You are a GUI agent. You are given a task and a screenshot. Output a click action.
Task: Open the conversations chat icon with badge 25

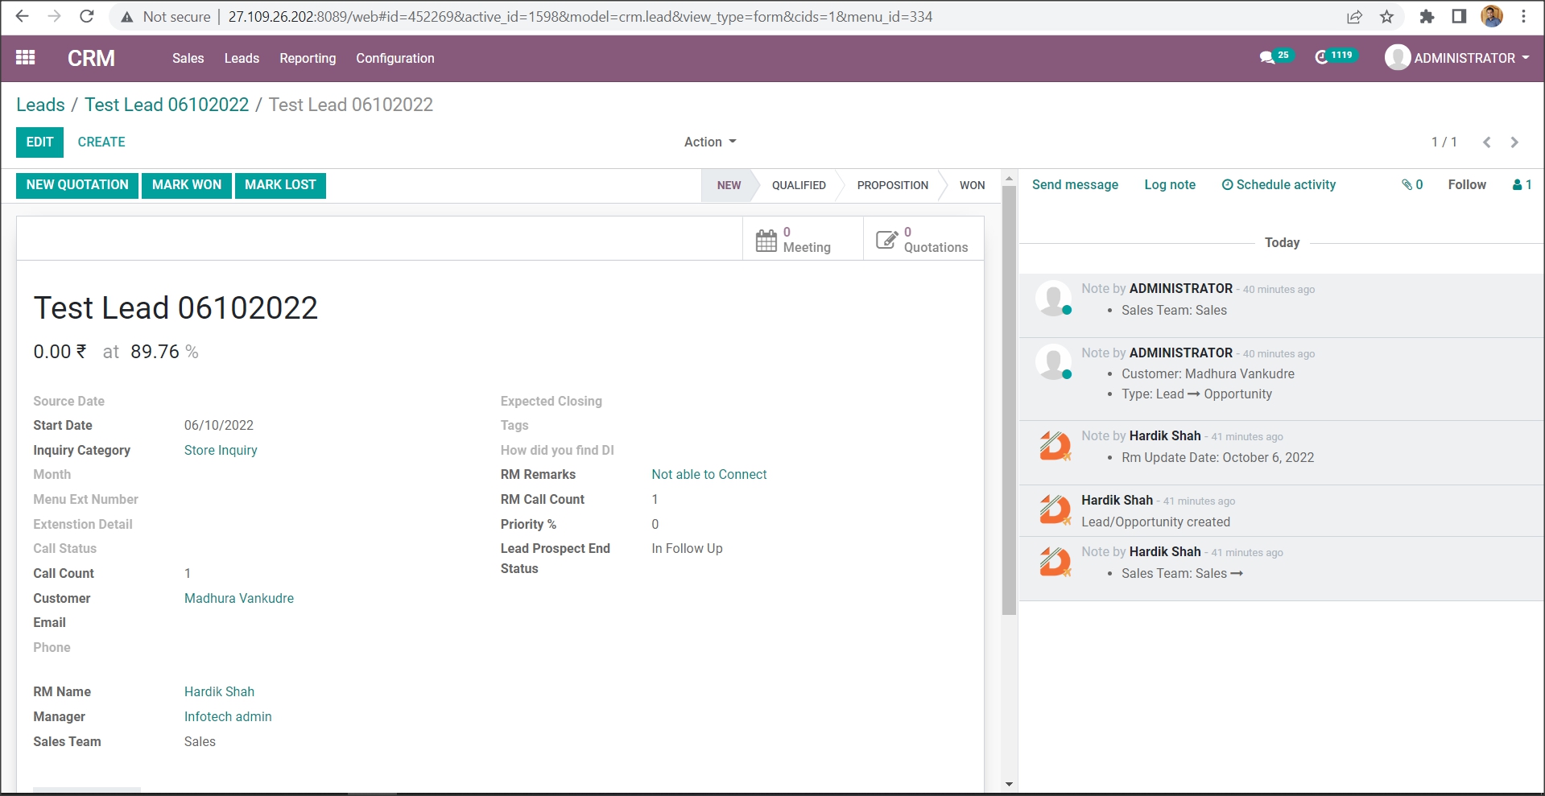1267,57
